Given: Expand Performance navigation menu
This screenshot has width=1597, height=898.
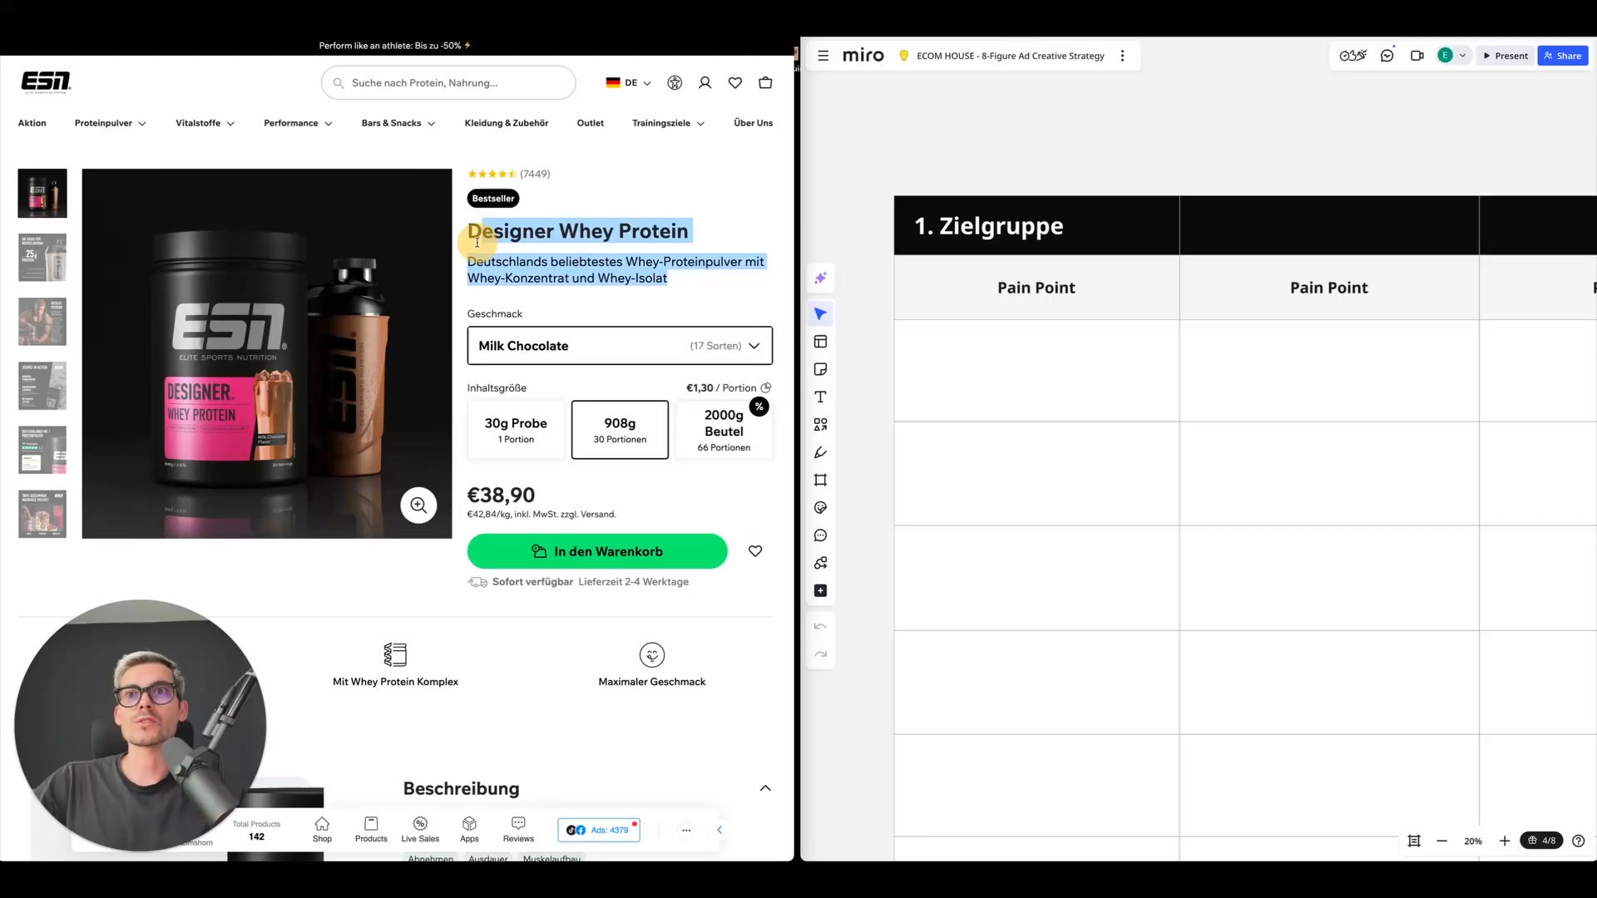Looking at the screenshot, I should (298, 123).
